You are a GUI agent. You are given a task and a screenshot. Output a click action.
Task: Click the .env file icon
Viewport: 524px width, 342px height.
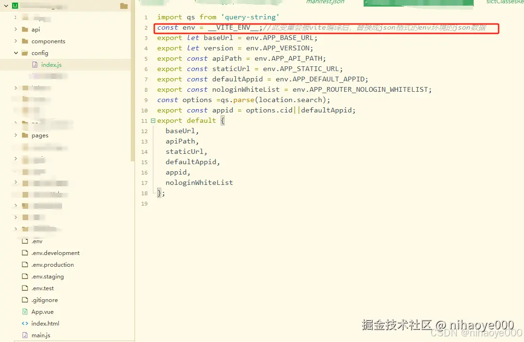click(25, 241)
